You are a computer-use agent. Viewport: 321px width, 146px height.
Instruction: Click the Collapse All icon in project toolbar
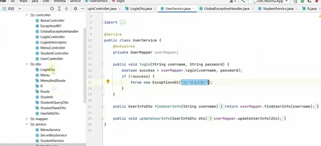(66, 9)
